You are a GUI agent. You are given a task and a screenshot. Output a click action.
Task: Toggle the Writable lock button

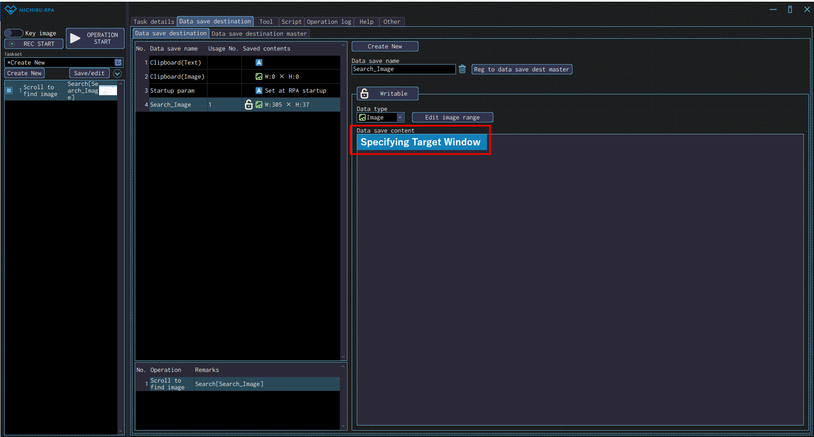(x=387, y=94)
